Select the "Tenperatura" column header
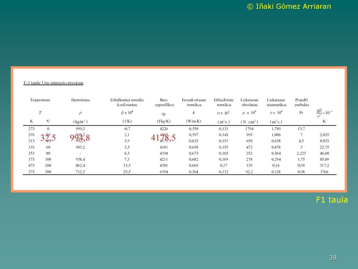Screen dimensions: 358x269 (40, 100)
